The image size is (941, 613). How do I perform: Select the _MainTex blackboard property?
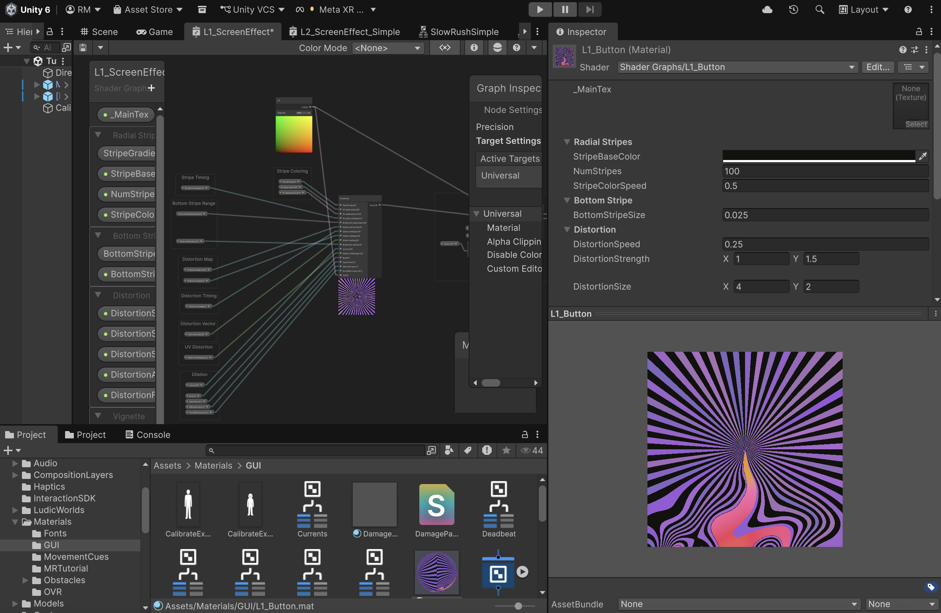coord(126,115)
